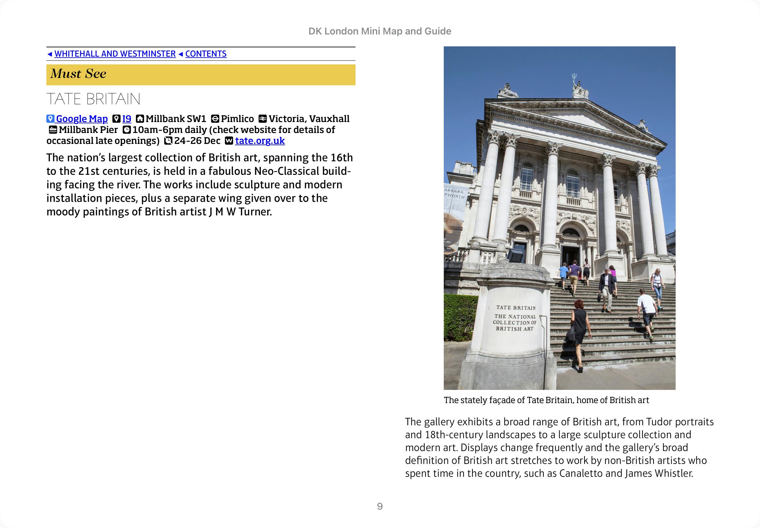Click the book title DK London Mini Map and Guide
760x528 pixels.
tap(379, 31)
